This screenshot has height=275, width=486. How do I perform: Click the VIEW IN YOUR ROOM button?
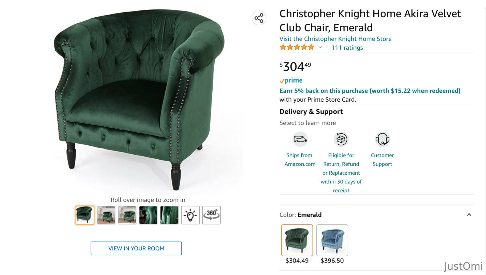coord(136,248)
